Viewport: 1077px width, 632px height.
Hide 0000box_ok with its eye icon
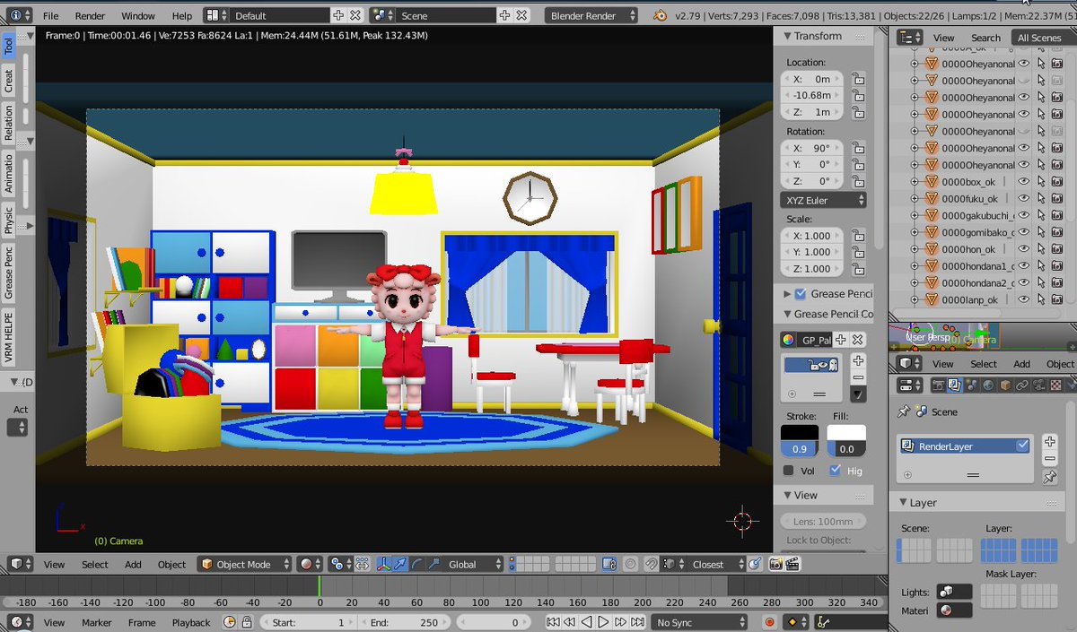pos(1023,182)
